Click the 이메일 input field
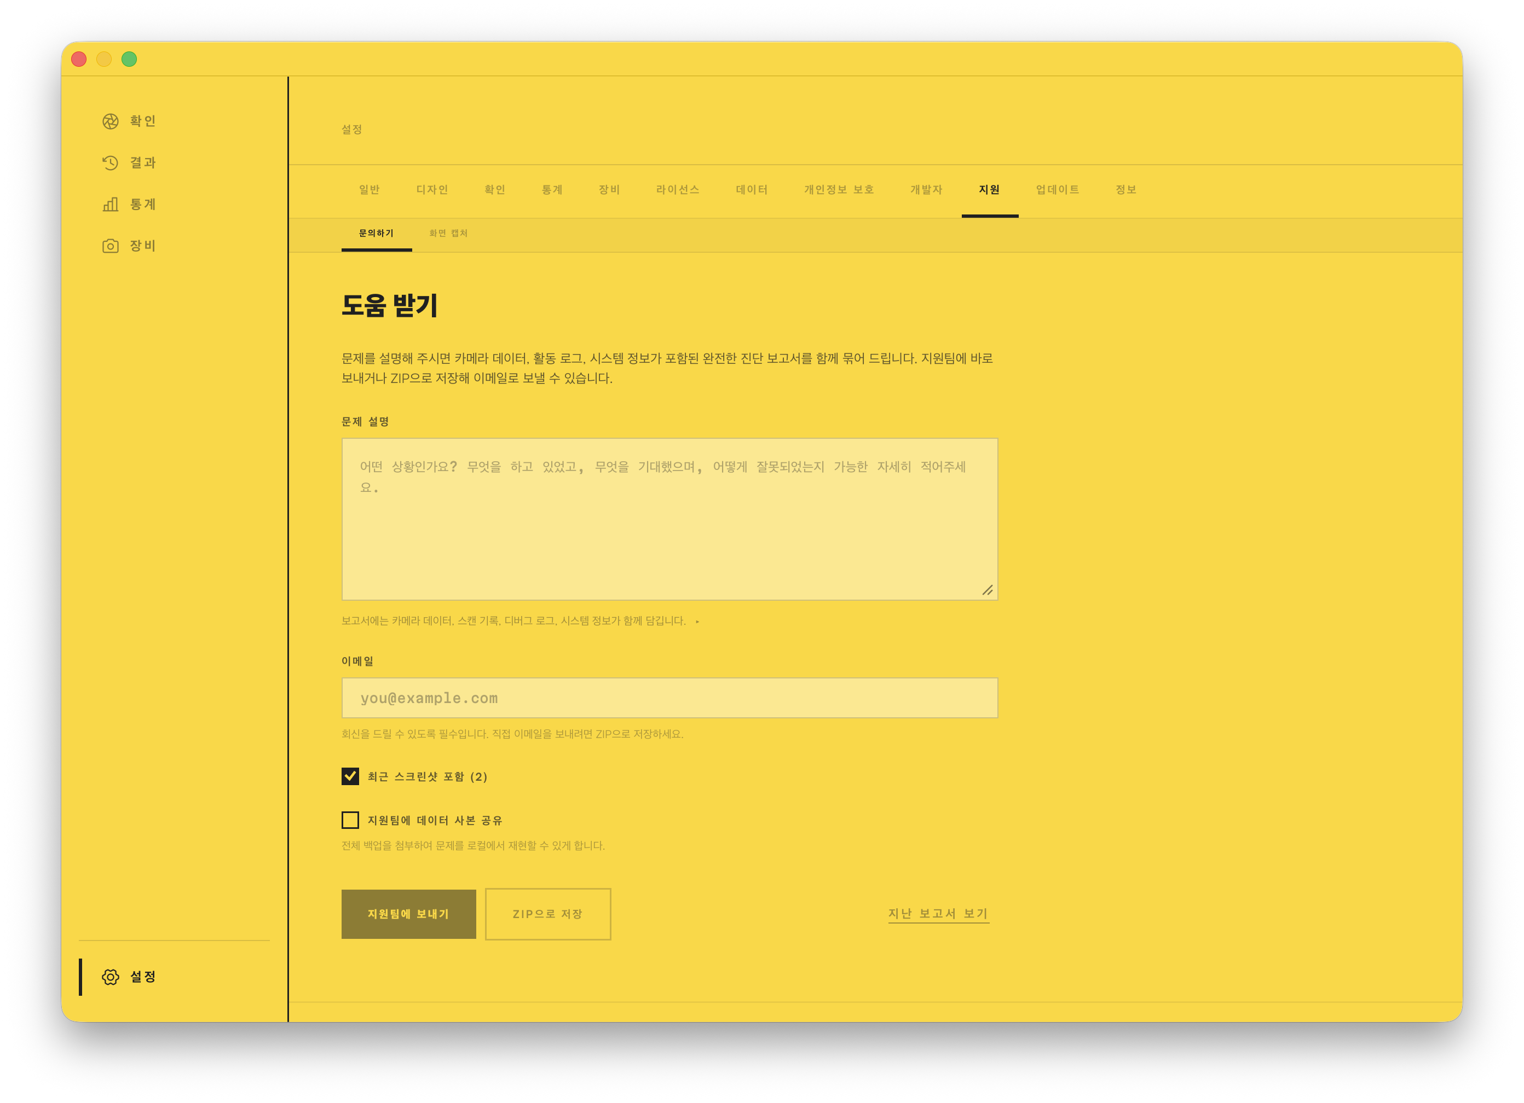This screenshot has height=1103, width=1524. (x=669, y=698)
